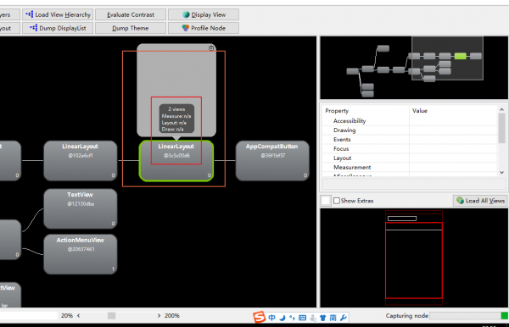Select the ActionMenuView node
The image size is (509, 327).
[x=81, y=254]
